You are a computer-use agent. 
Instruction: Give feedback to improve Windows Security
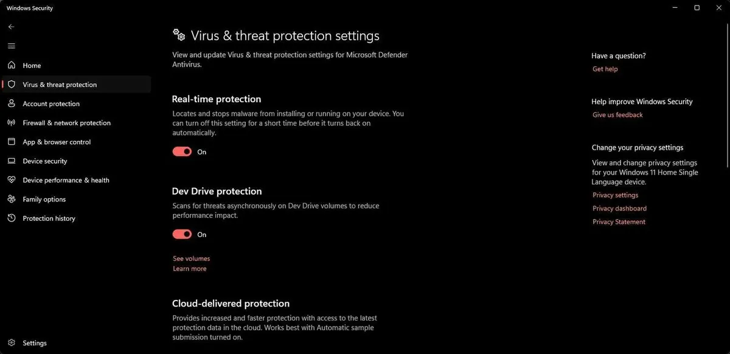pos(617,114)
